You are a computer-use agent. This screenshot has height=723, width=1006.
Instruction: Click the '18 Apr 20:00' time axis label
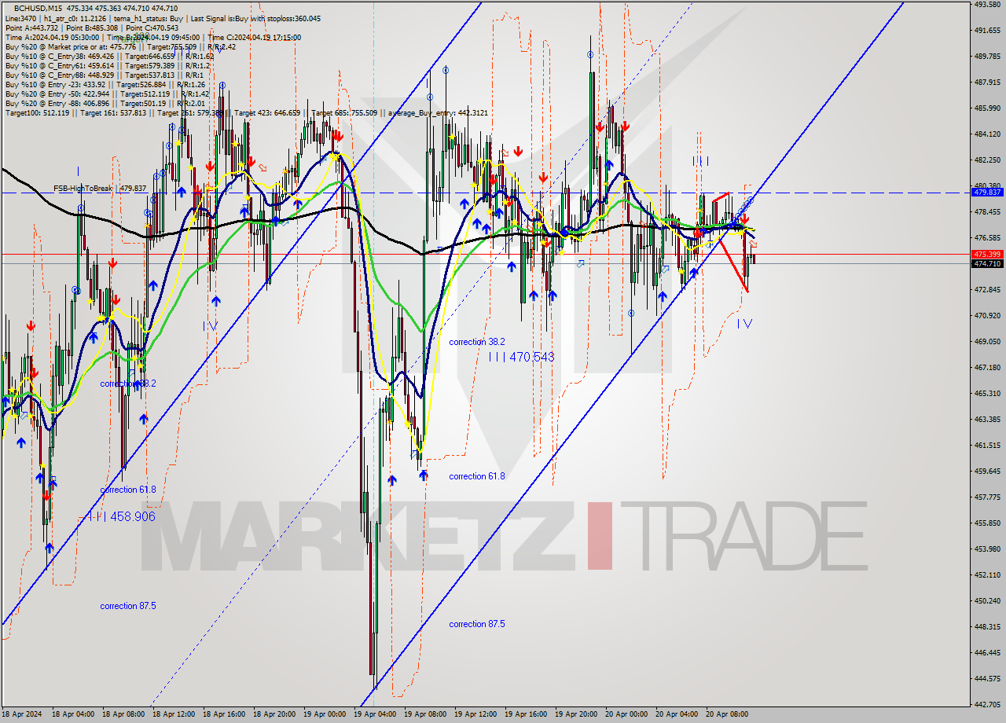274,715
